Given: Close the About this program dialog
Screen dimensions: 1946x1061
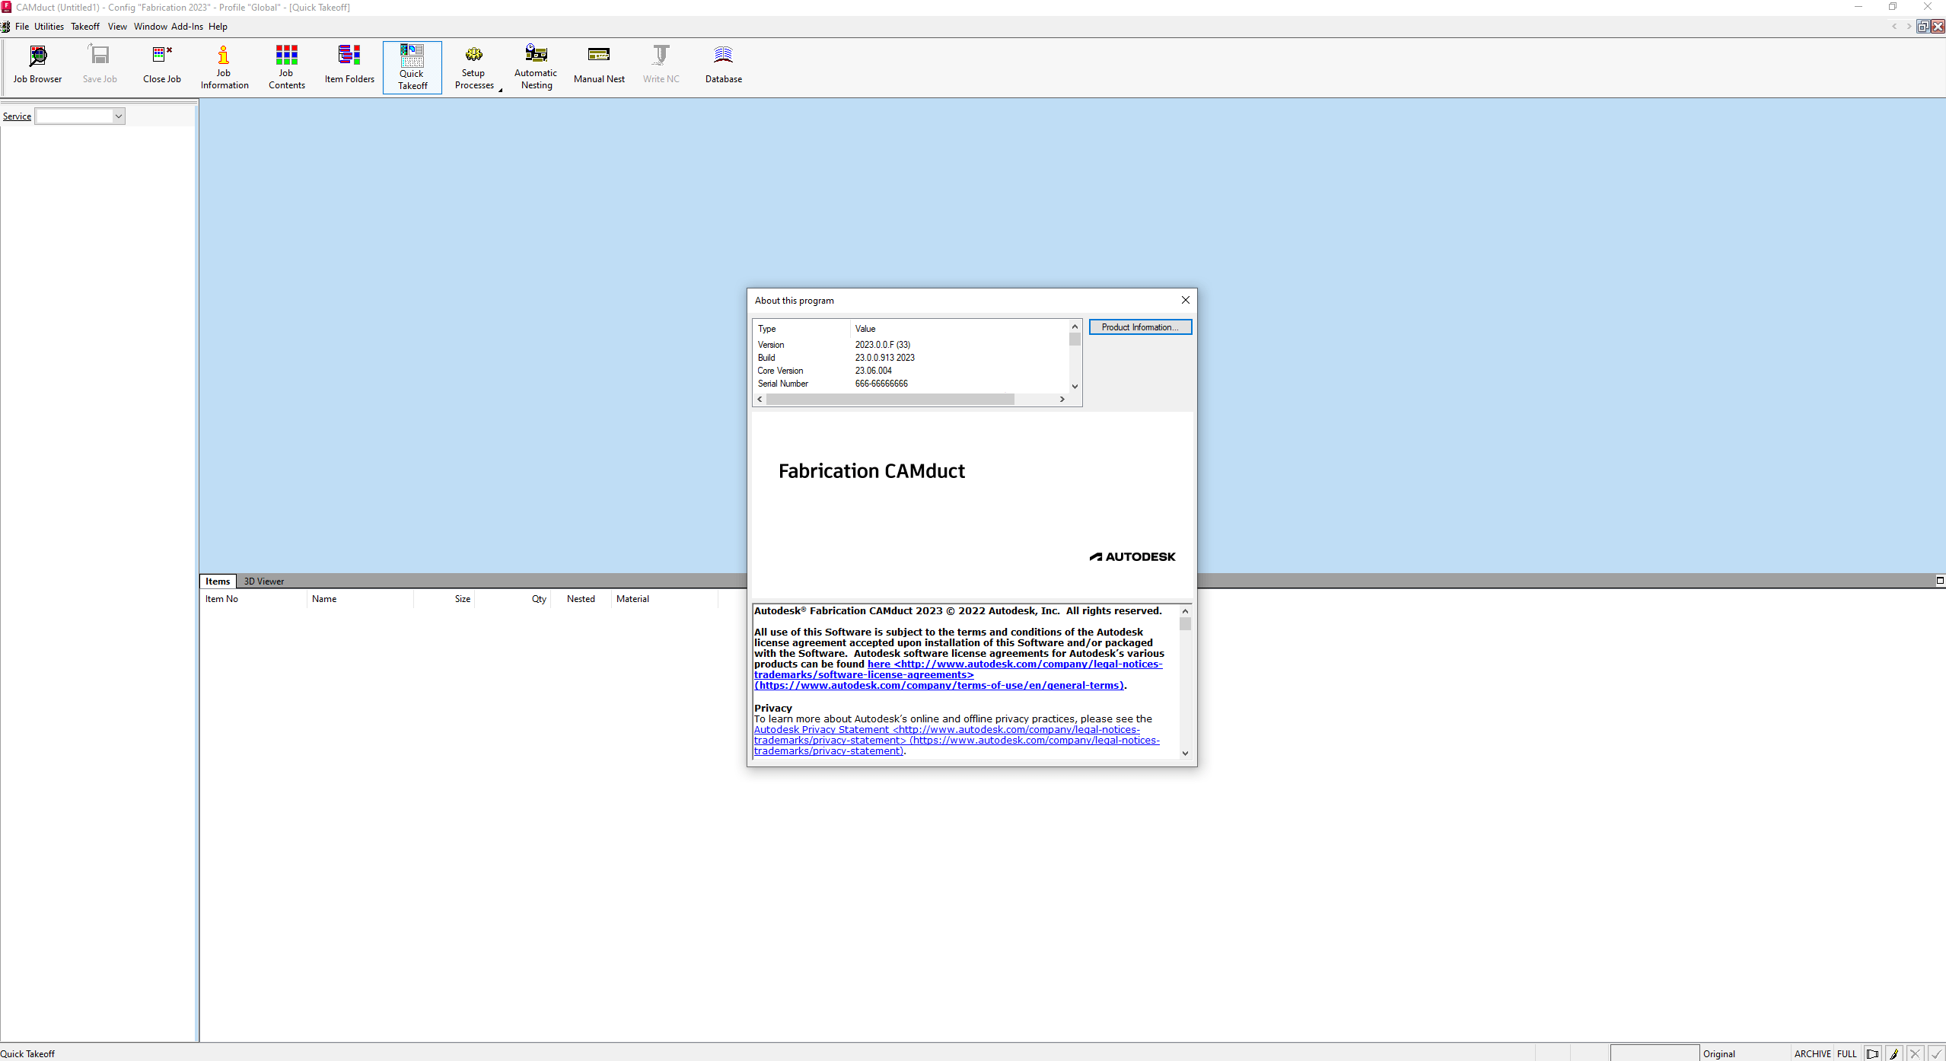Looking at the screenshot, I should [1184, 300].
